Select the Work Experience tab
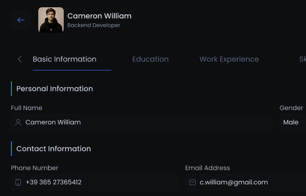This screenshot has width=306, height=196. (229, 59)
